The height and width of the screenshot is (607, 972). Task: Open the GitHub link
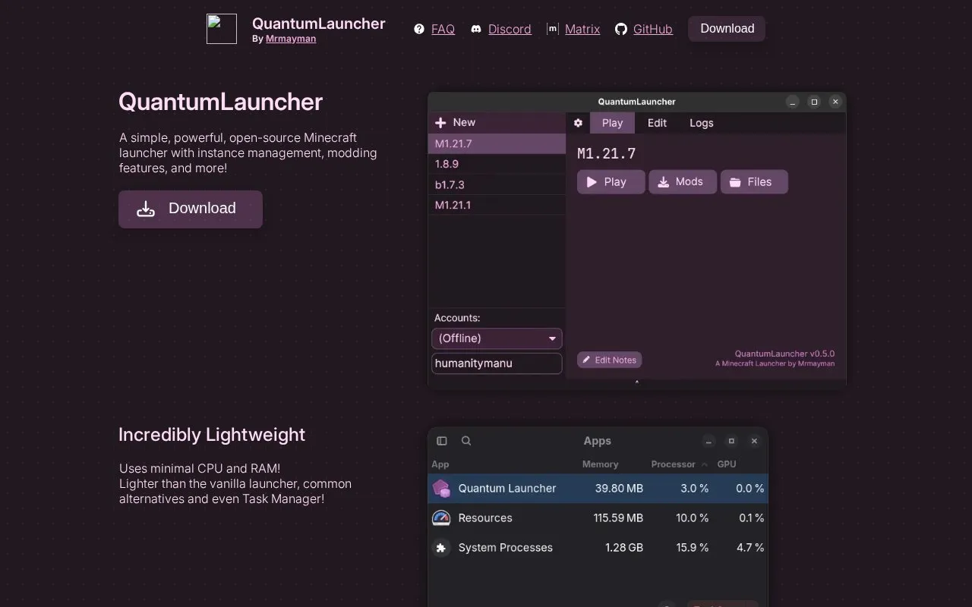[x=653, y=29]
